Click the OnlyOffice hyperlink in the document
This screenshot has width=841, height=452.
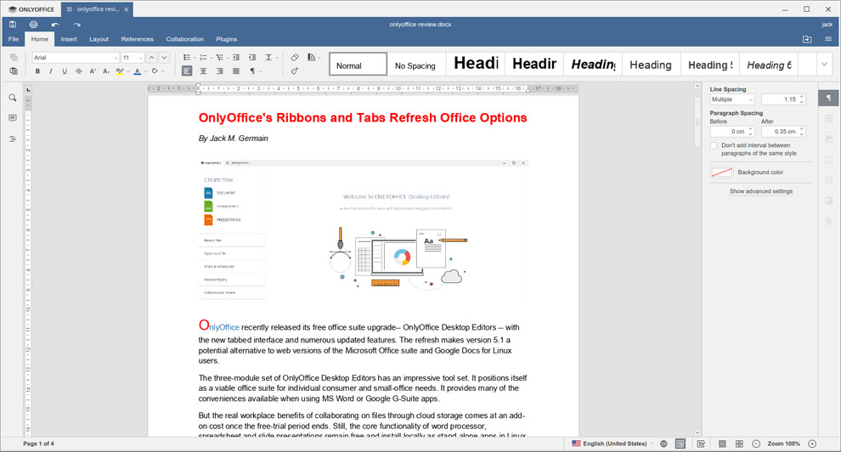(x=219, y=326)
